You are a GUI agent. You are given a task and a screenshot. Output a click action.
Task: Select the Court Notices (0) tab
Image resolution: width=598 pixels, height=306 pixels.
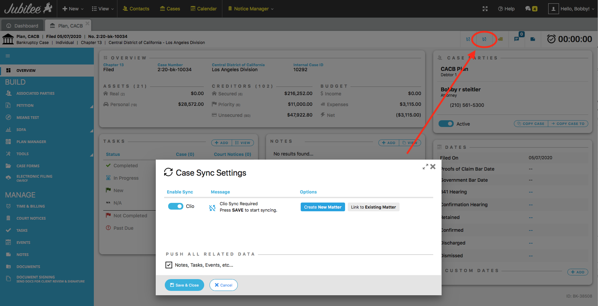[232, 154]
